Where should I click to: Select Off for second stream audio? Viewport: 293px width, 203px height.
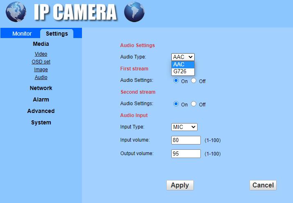194,104
